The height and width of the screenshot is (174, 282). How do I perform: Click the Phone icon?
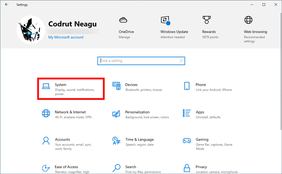pyautogui.click(x=187, y=86)
